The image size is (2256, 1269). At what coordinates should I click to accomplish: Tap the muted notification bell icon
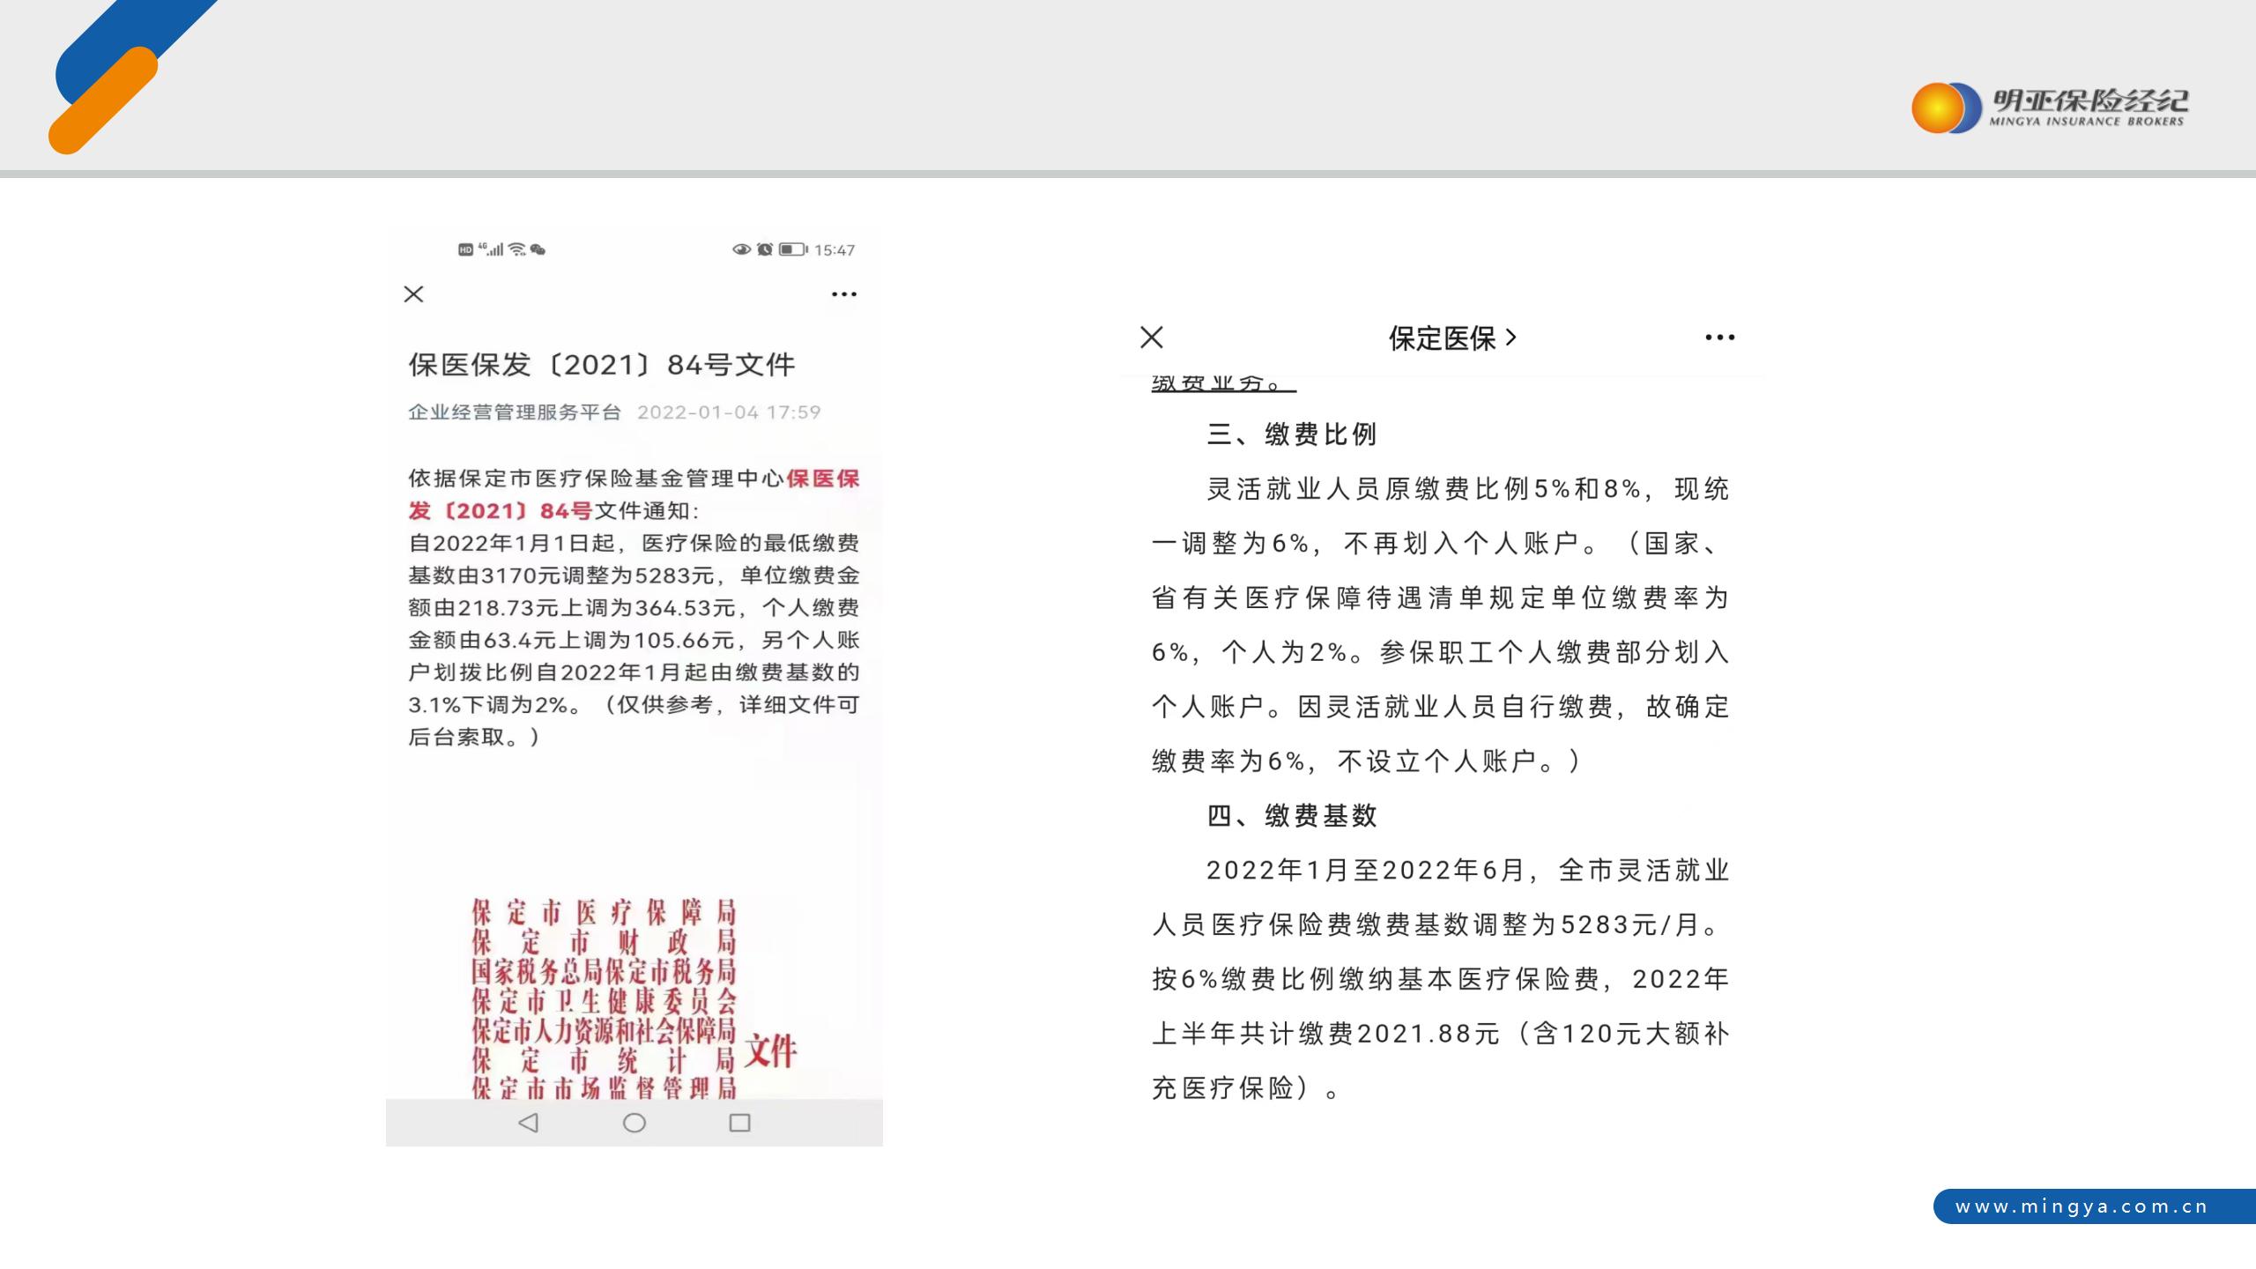[765, 249]
